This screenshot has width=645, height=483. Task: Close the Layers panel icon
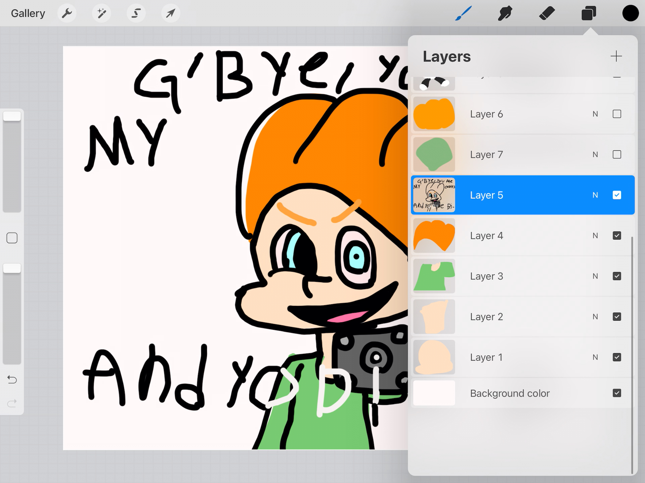[589, 13]
